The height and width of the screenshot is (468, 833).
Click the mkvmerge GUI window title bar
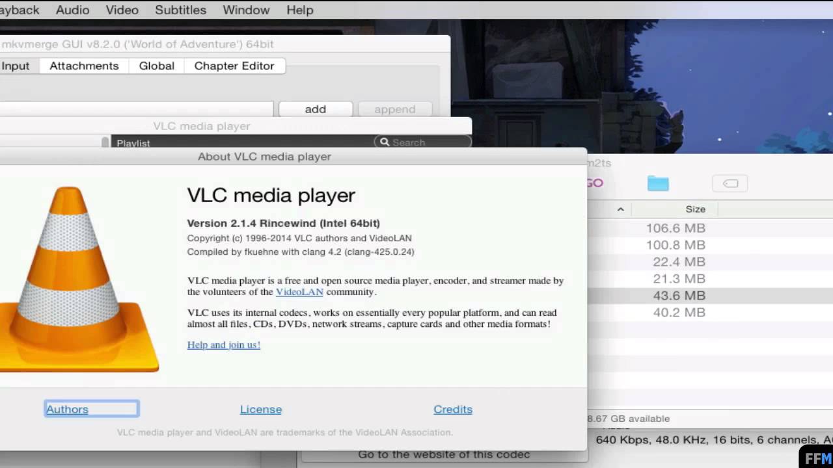(x=225, y=44)
